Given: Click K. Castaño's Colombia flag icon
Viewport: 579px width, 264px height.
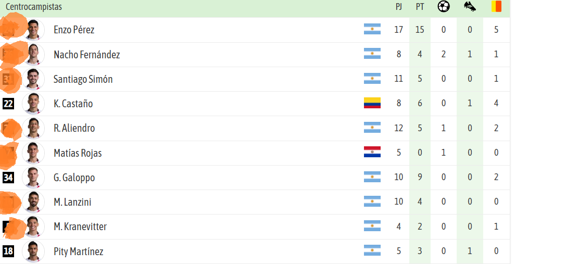Looking at the screenshot, I should coord(372,103).
